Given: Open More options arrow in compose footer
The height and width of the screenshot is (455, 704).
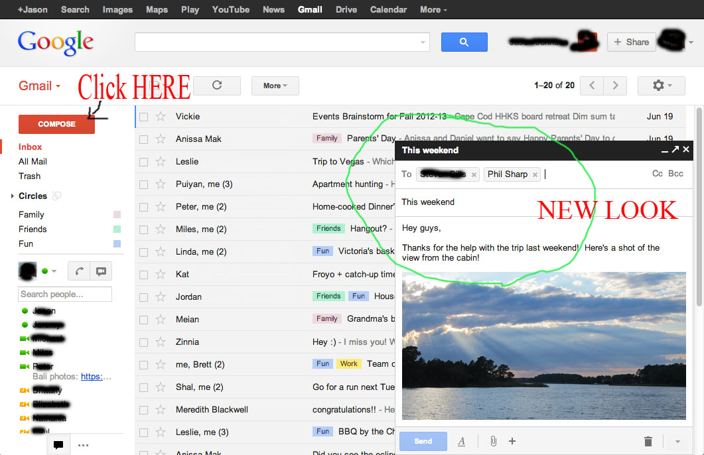Looking at the screenshot, I should pos(677,442).
